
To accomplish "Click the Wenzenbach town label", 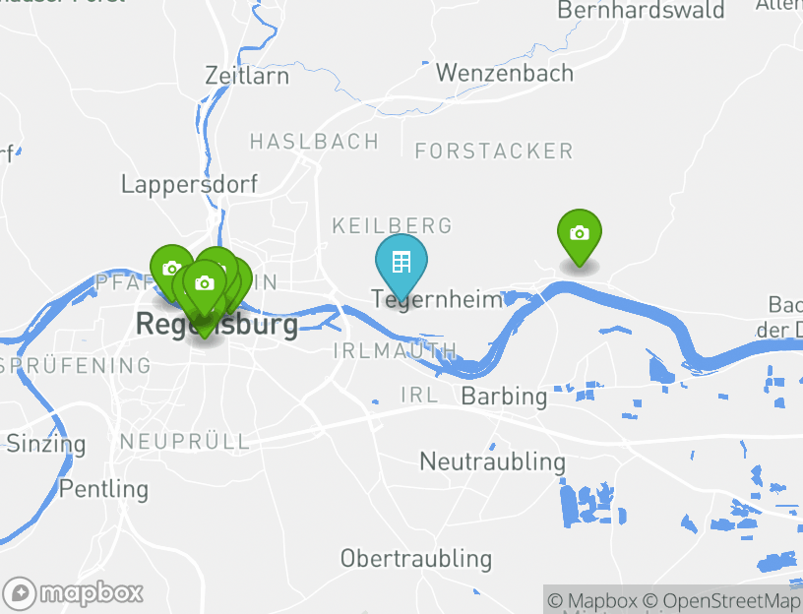I will pyautogui.click(x=505, y=73).
